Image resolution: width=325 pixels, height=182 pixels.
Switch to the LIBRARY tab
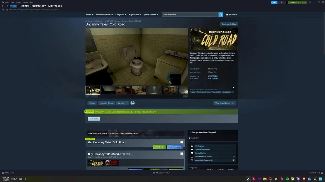(24, 6)
